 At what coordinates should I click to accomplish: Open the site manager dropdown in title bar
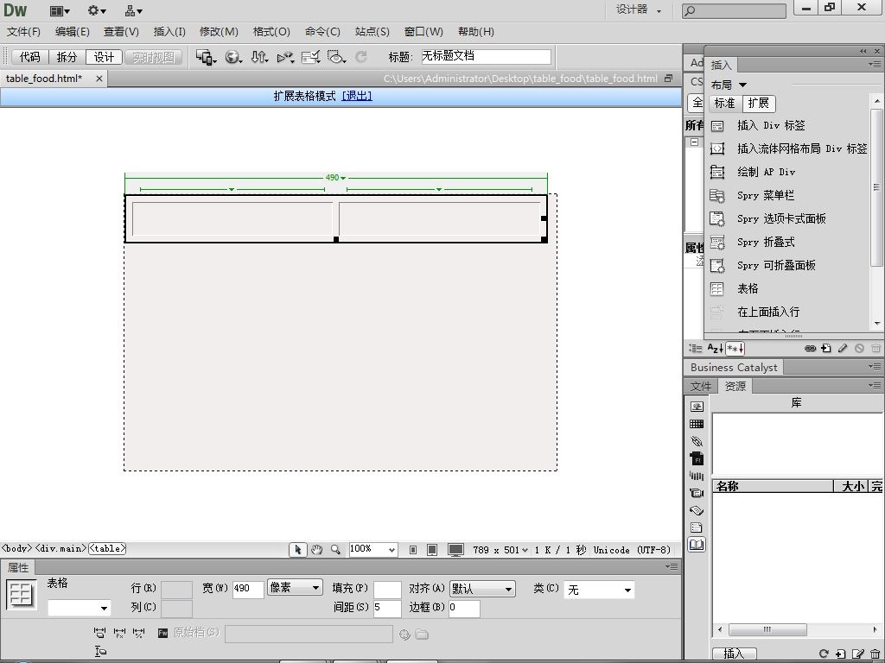pyautogui.click(x=134, y=10)
